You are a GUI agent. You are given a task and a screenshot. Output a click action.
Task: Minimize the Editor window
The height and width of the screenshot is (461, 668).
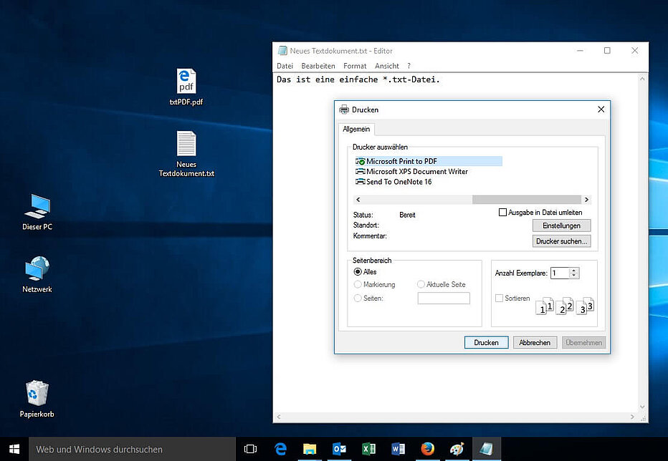click(580, 51)
